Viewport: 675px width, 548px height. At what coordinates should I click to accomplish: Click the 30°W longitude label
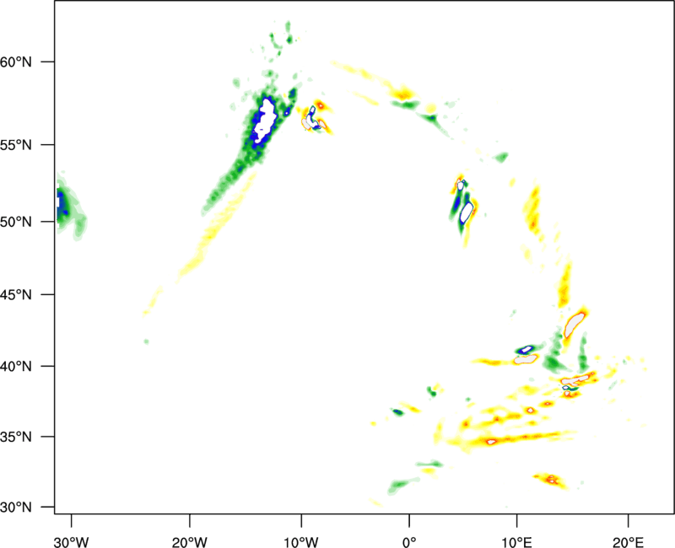[x=71, y=542]
